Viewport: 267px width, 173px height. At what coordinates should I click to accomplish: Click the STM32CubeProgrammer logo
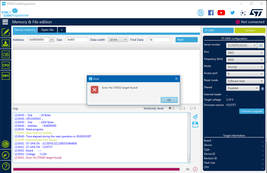click(15, 13)
